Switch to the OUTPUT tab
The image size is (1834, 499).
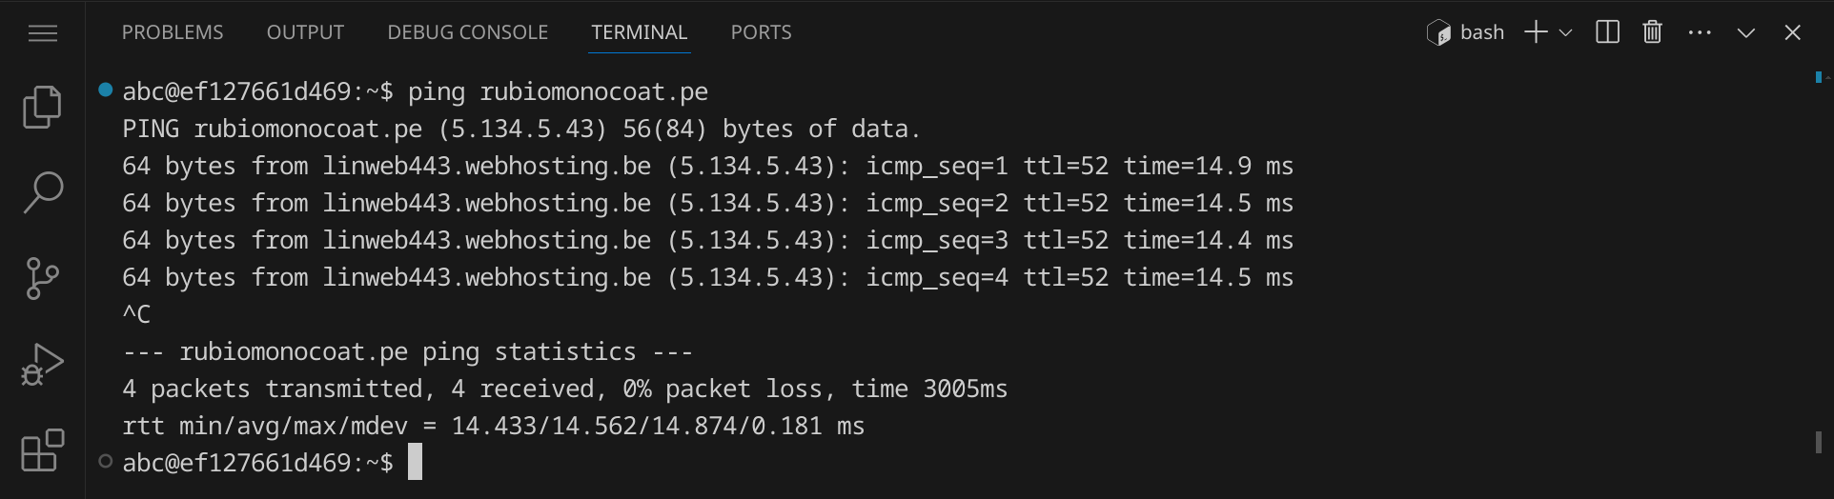pos(305,32)
